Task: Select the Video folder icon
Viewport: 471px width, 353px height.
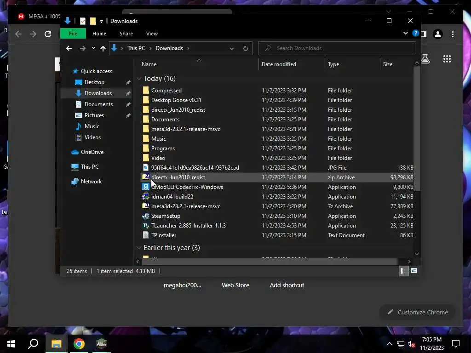Action: coord(146,158)
